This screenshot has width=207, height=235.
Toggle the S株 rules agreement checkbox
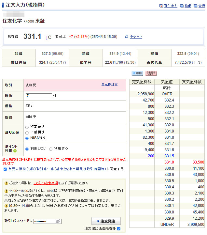5,169
